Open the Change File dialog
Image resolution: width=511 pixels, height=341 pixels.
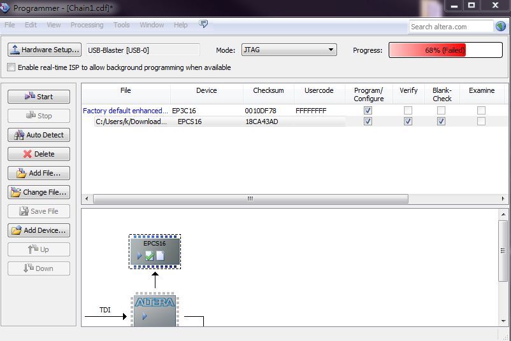tap(39, 192)
